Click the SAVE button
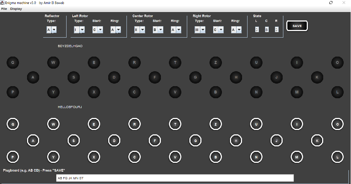Image resolution: width=351 pixels, height=184 pixels. (297, 26)
